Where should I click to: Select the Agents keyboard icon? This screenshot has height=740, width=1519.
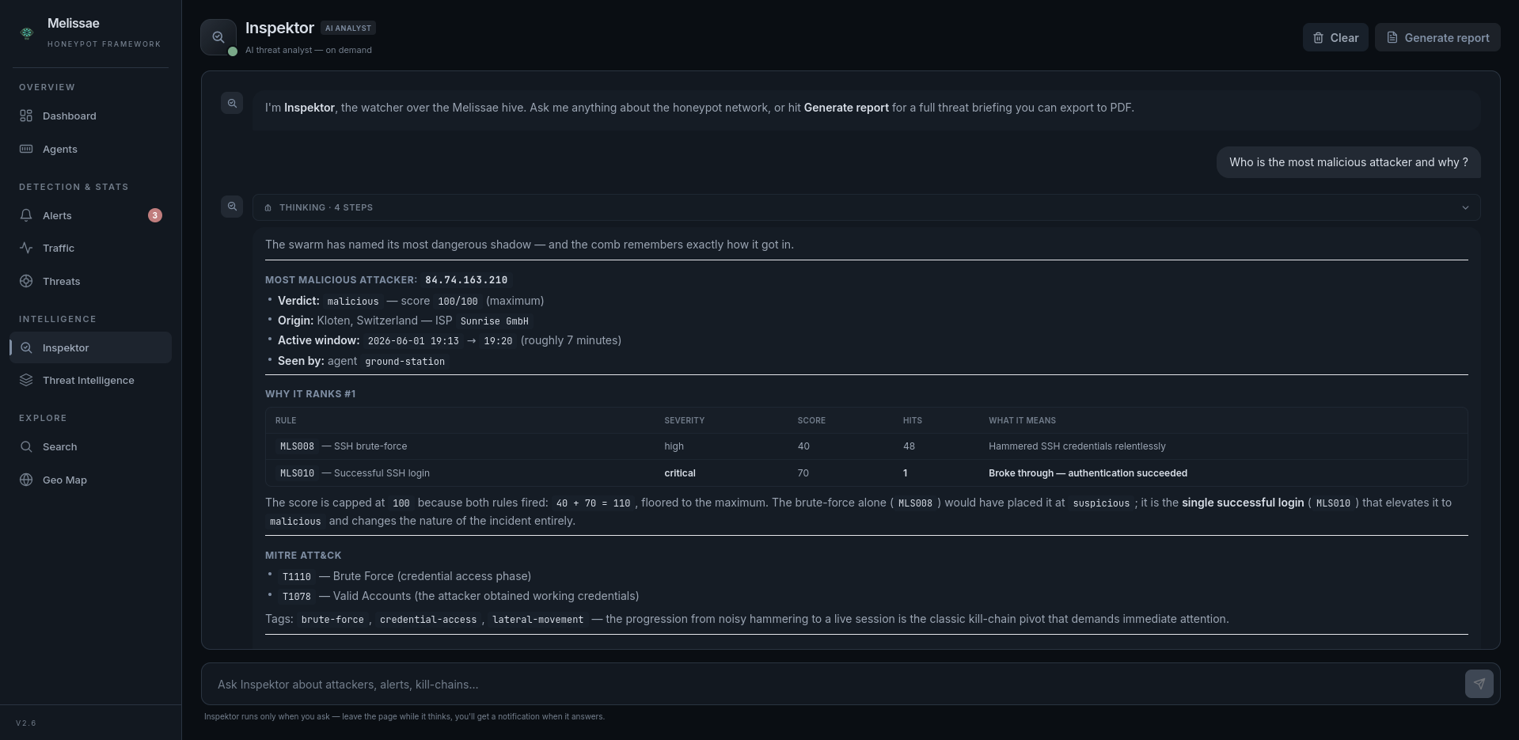coord(26,149)
